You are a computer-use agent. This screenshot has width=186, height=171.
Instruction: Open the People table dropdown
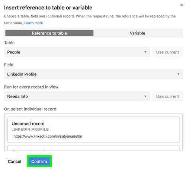click(77, 52)
